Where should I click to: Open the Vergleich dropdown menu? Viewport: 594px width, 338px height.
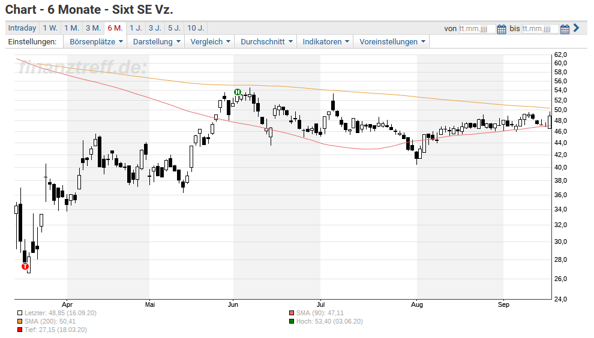pos(210,41)
